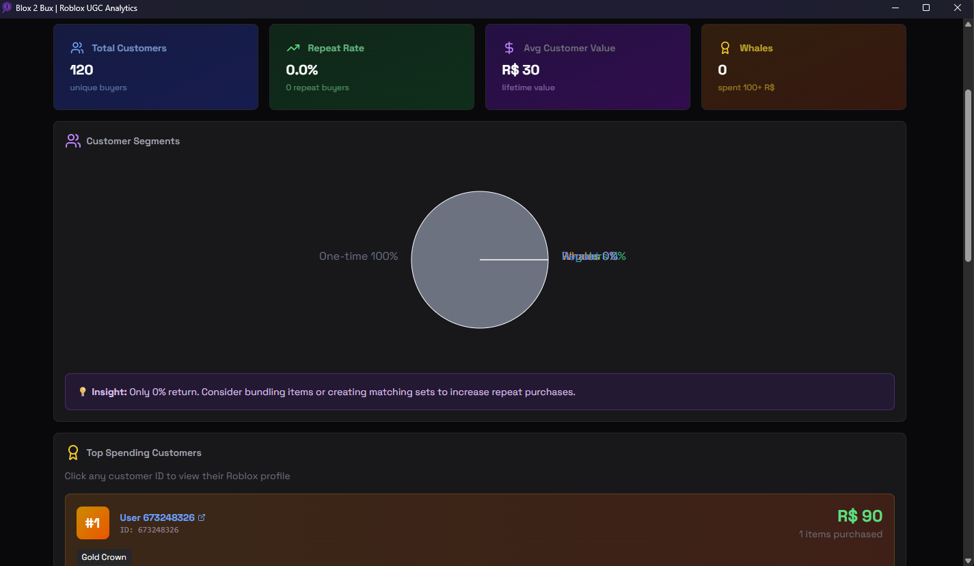Select the Total Customers stat card
This screenshot has height=566, width=974.
pyautogui.click(x=156, y=66)
